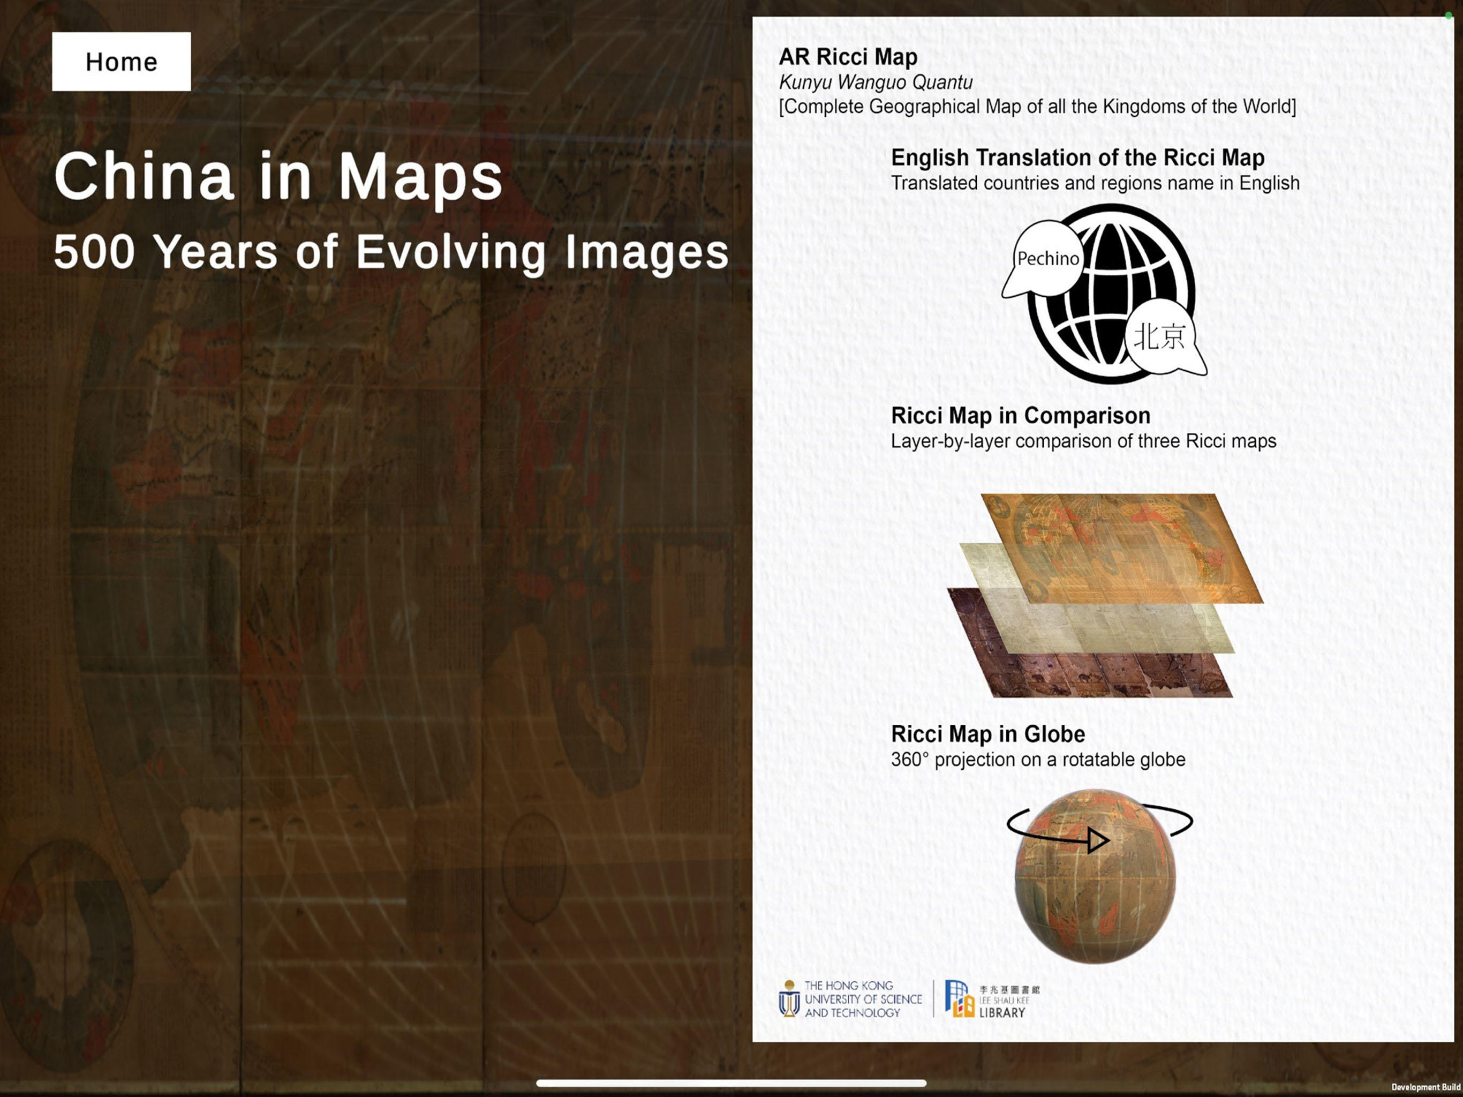Open the layered Ricci maps comparison image
The image size is (1463, 1097).
[1105, 596]
